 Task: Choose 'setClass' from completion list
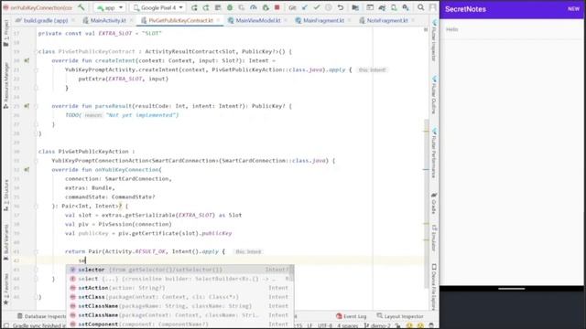point(179,297)
